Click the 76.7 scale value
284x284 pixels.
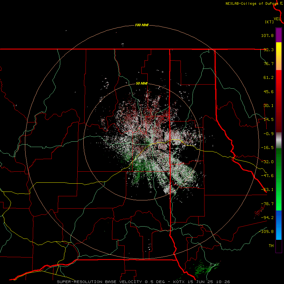[x=269, y=63]
